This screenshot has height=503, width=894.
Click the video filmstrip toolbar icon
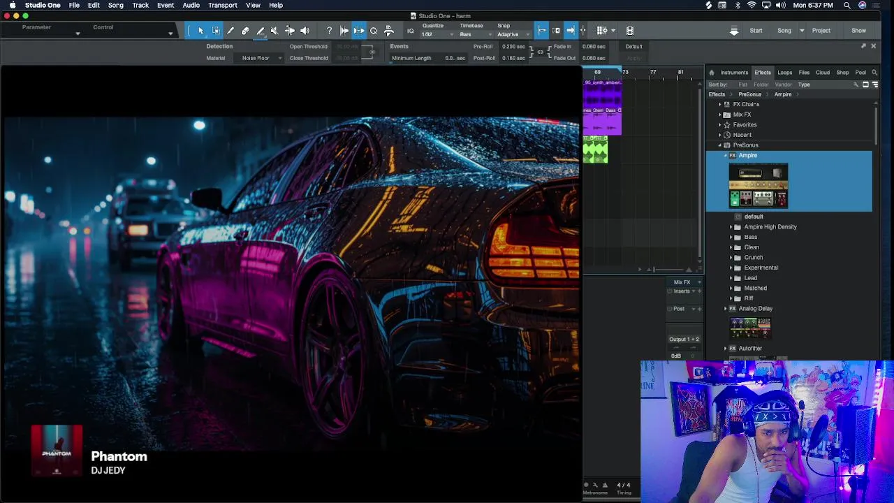point(630,31)
